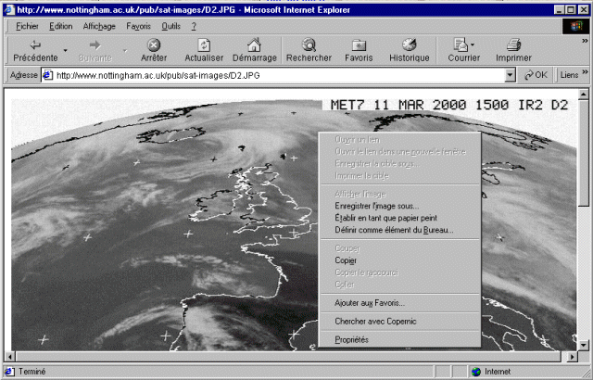Image resolution: width=593 pixels, height=380 pixels.
Task: Click the horizontal scrollbar right arrow
Action: click(x=570, y=356)
